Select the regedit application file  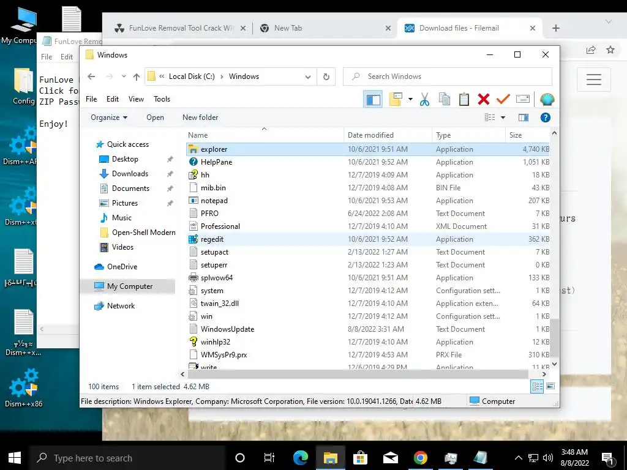tap(368, 239)
